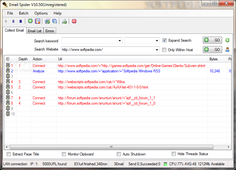
Task: Enable Extract Page Title checkbox
Action: [9, 154]
